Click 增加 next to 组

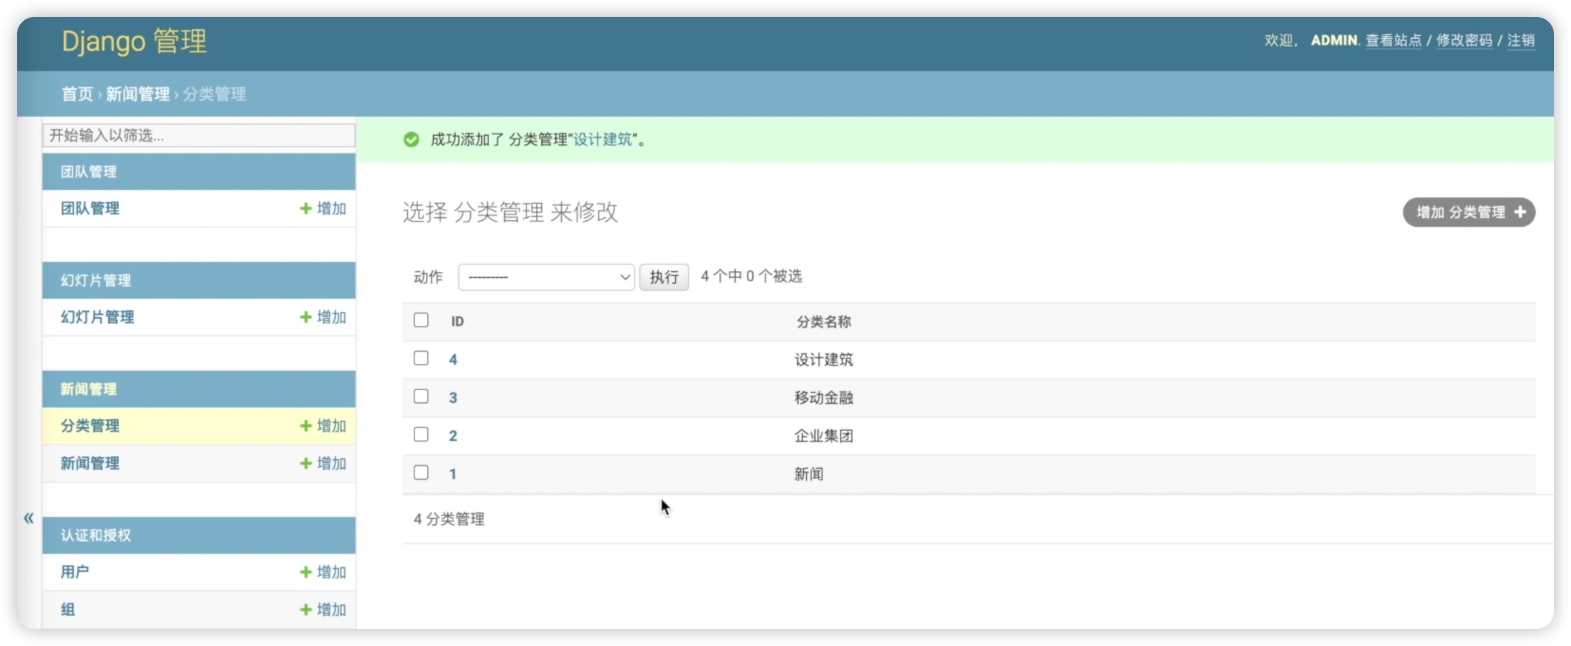point(332,609)
